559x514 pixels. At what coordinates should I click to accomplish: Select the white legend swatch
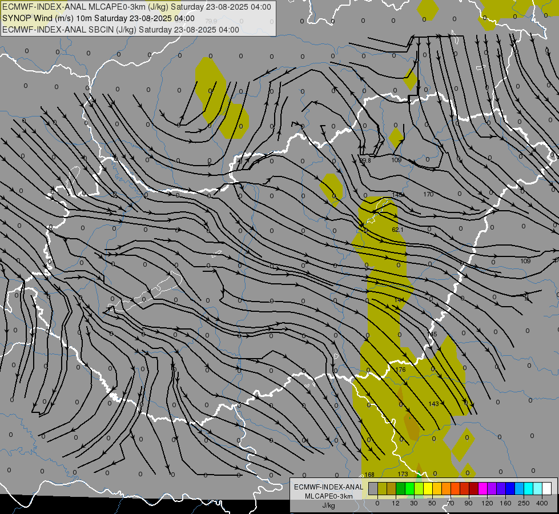[547, 488]
